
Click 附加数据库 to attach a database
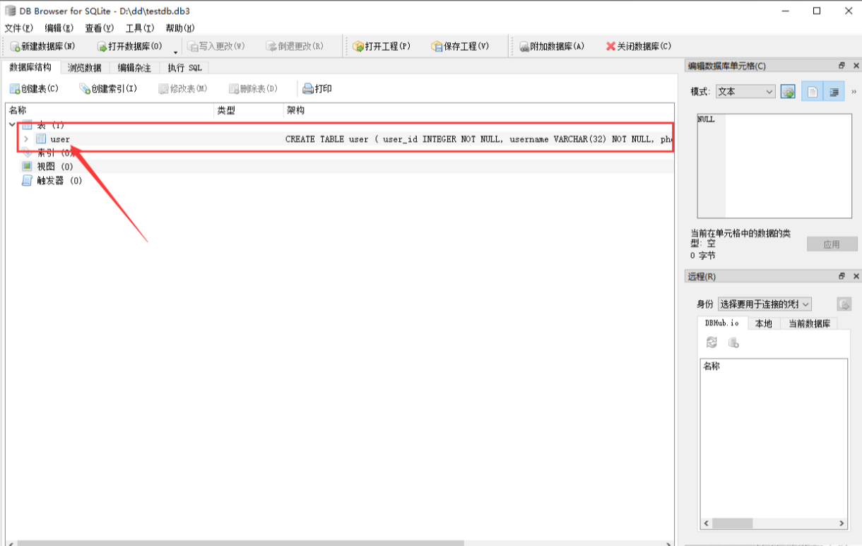(x=553, y=47)
